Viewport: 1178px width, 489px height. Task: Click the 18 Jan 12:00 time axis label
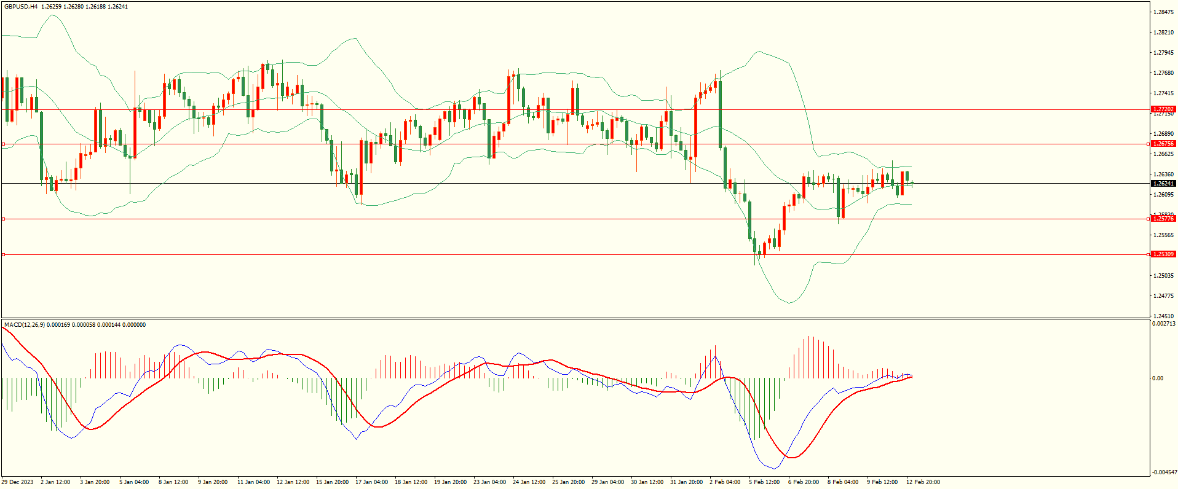pyautogui.click(x=411, y=482)
